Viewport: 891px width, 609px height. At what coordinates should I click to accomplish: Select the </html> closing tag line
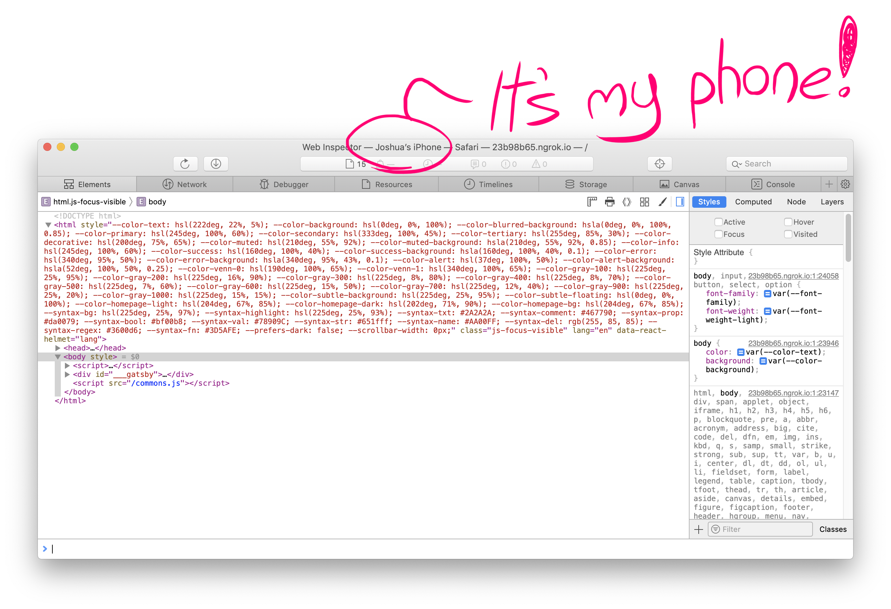coord(70,401)
